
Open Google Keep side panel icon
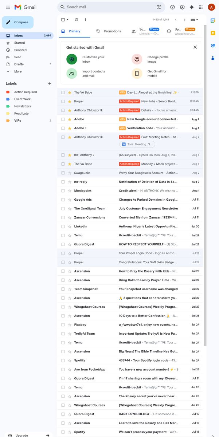[x=213, y=33]
